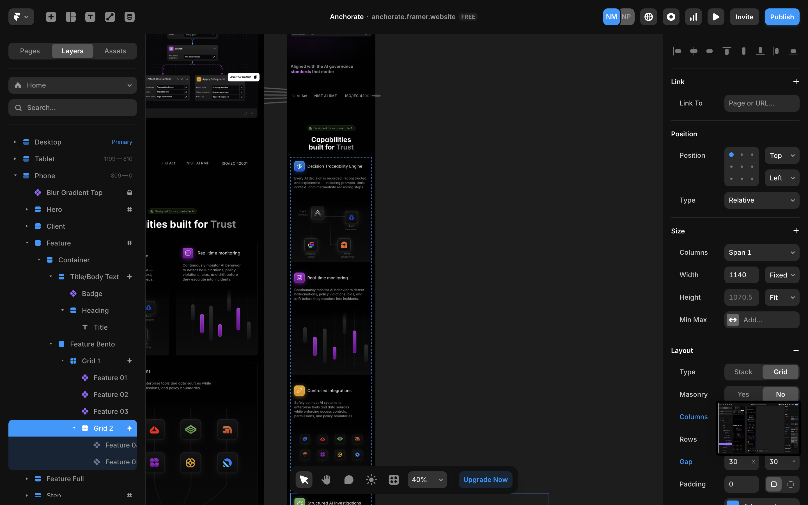The image size is (808, 505).
Task: Toggle canvas theme with the sun icon
Action: [371, 479]
